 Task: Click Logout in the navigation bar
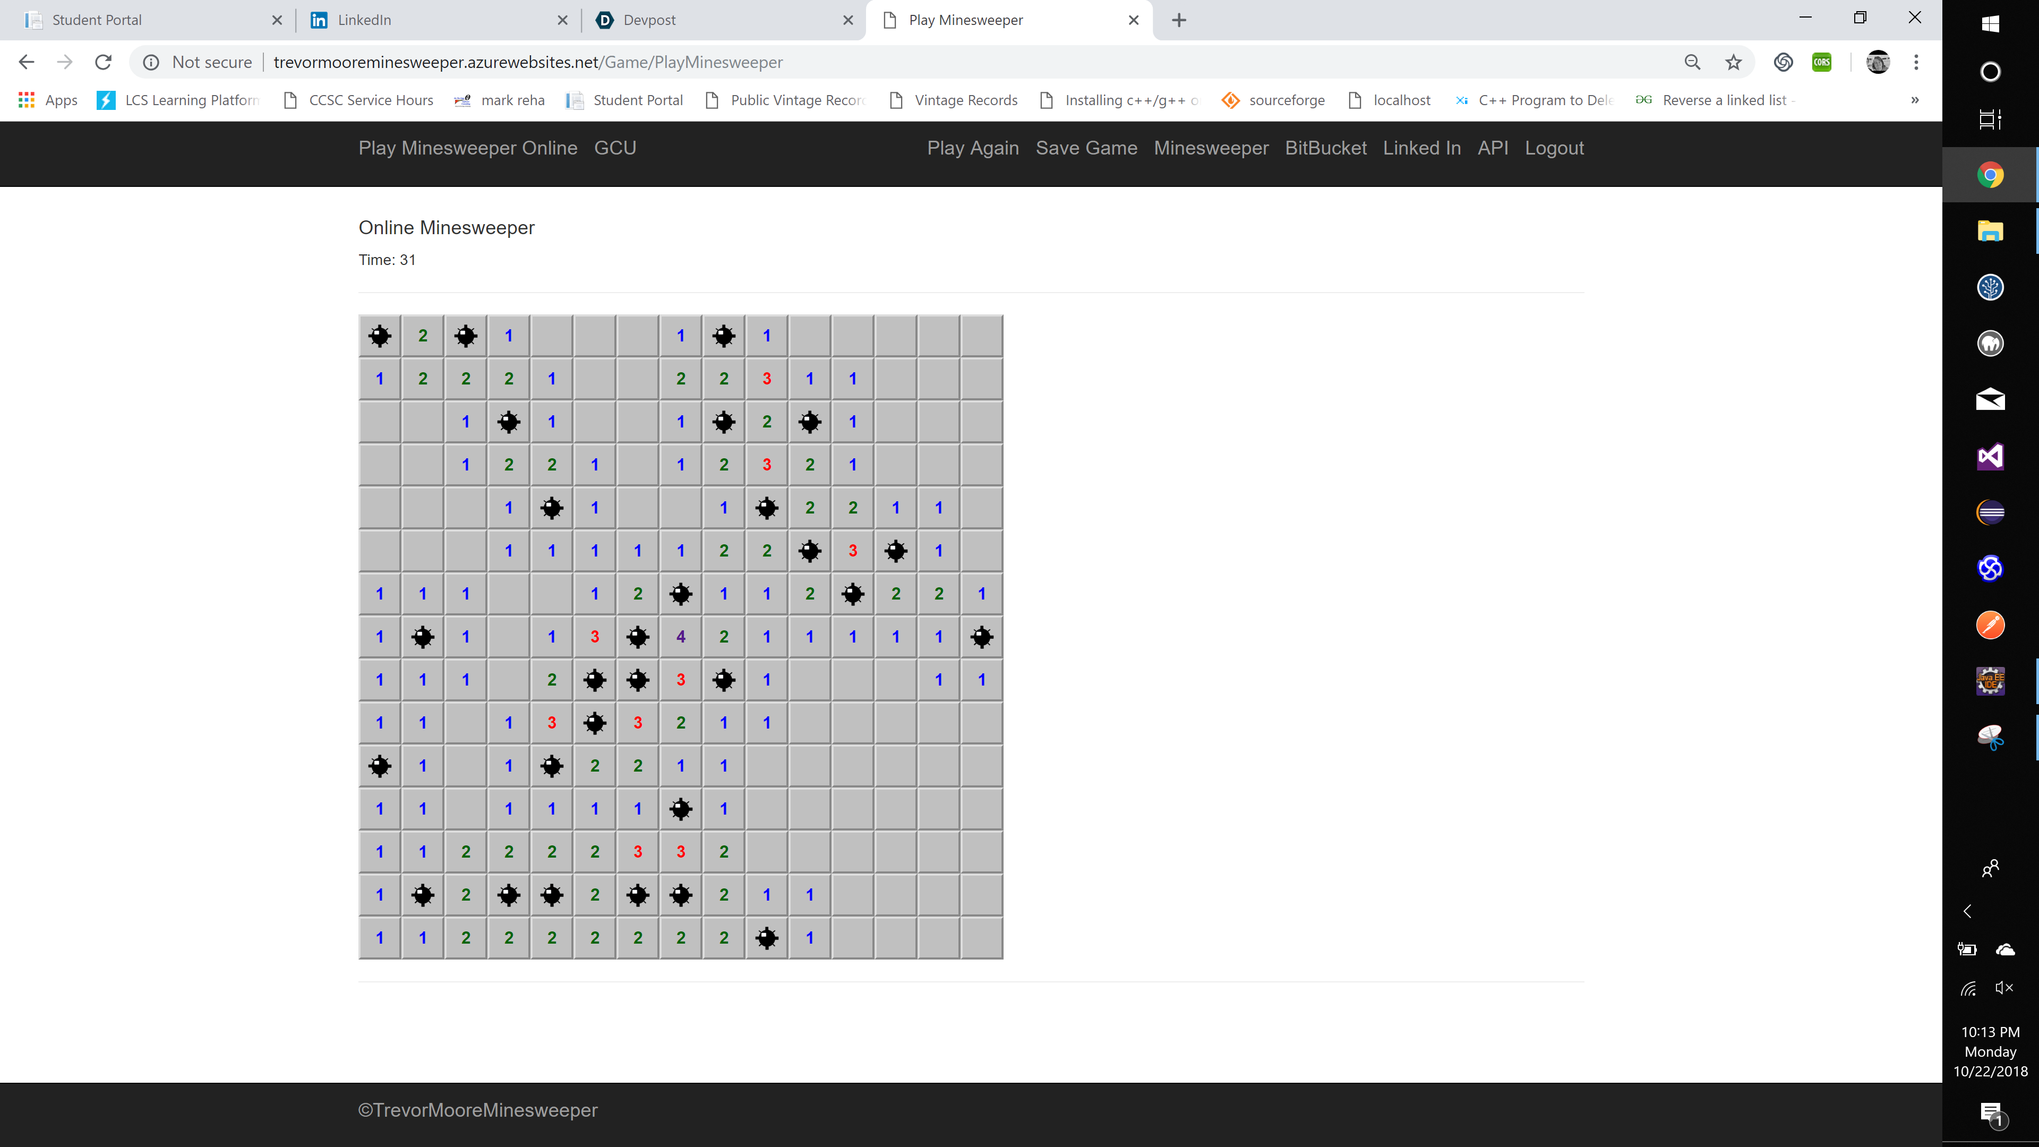tap(1554, 148)
